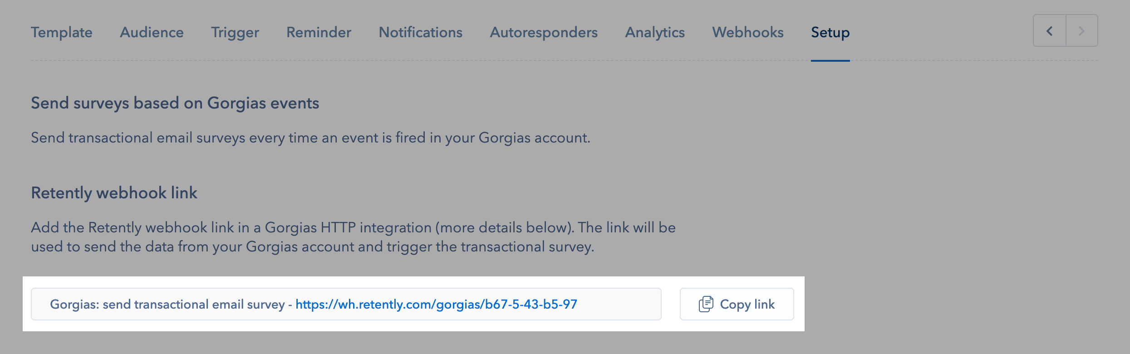This screenshot has height=354, width=1130.
Task: Select the Setup tab
Action: [x=830, y=32]
